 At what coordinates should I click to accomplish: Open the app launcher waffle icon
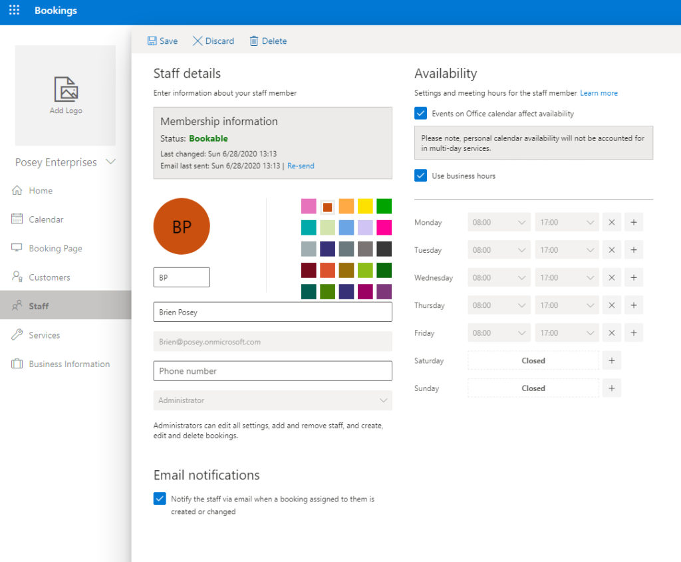15,10
